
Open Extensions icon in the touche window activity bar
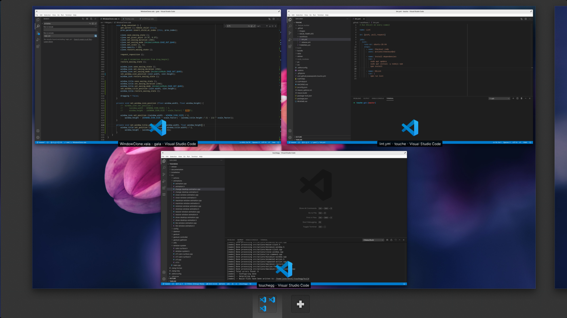[290, 46]
